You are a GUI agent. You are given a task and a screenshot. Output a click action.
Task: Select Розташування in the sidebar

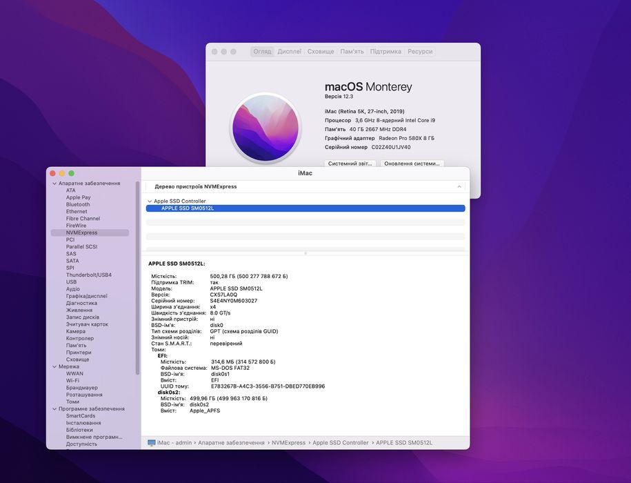pyautogui.click(x=84, y=395)
